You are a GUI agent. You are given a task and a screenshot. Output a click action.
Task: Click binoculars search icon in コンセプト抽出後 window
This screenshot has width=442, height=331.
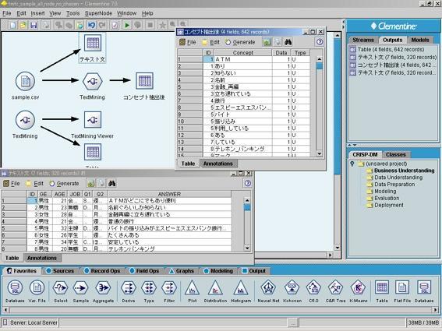[288, 42]
